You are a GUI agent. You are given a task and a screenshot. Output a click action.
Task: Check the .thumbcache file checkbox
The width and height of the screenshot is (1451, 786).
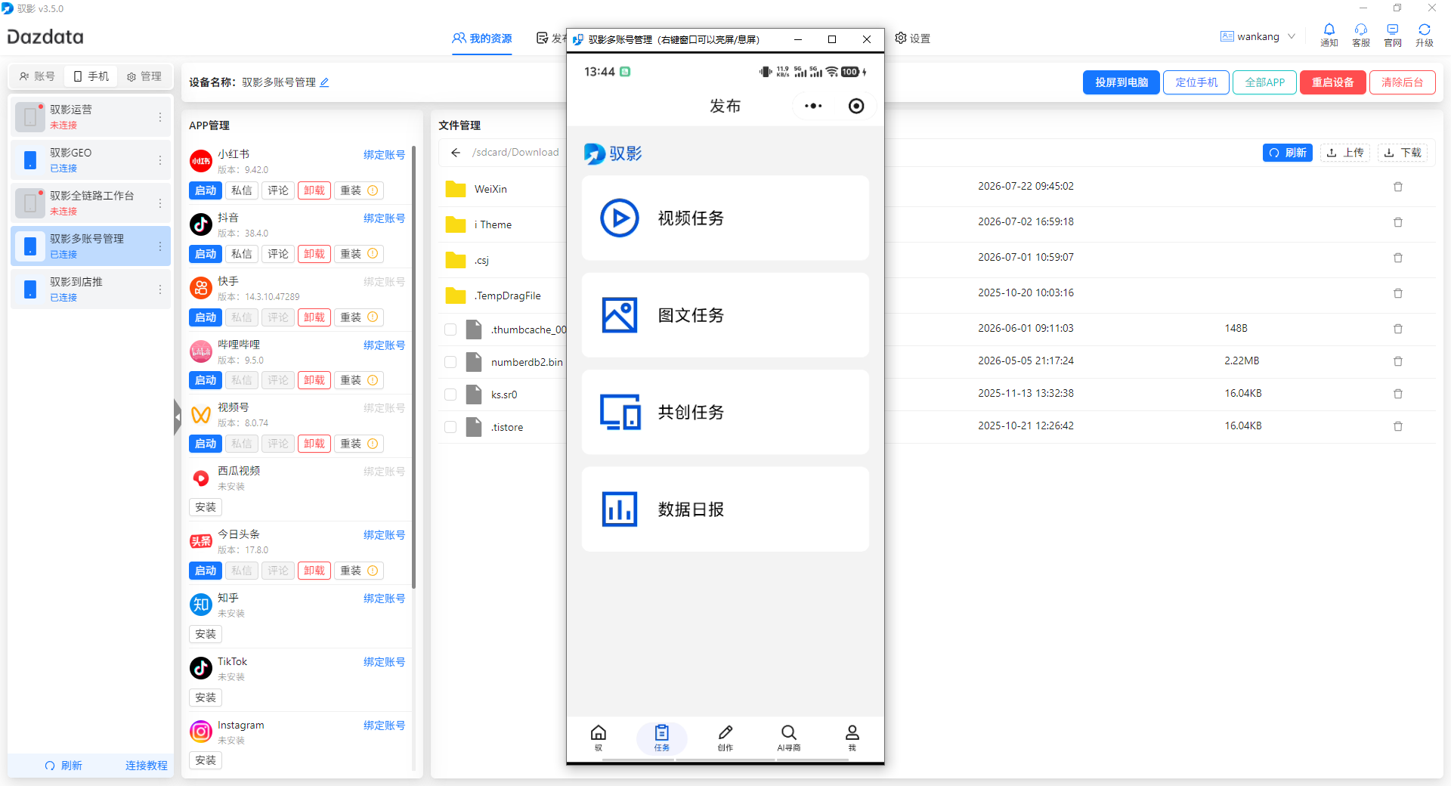click(x=450, y=330)
